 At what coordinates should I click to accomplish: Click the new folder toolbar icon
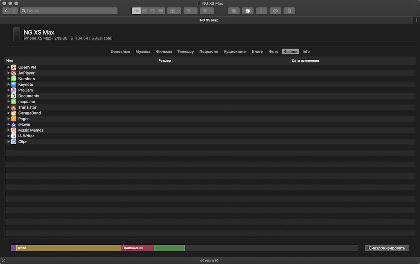point(234,11)
